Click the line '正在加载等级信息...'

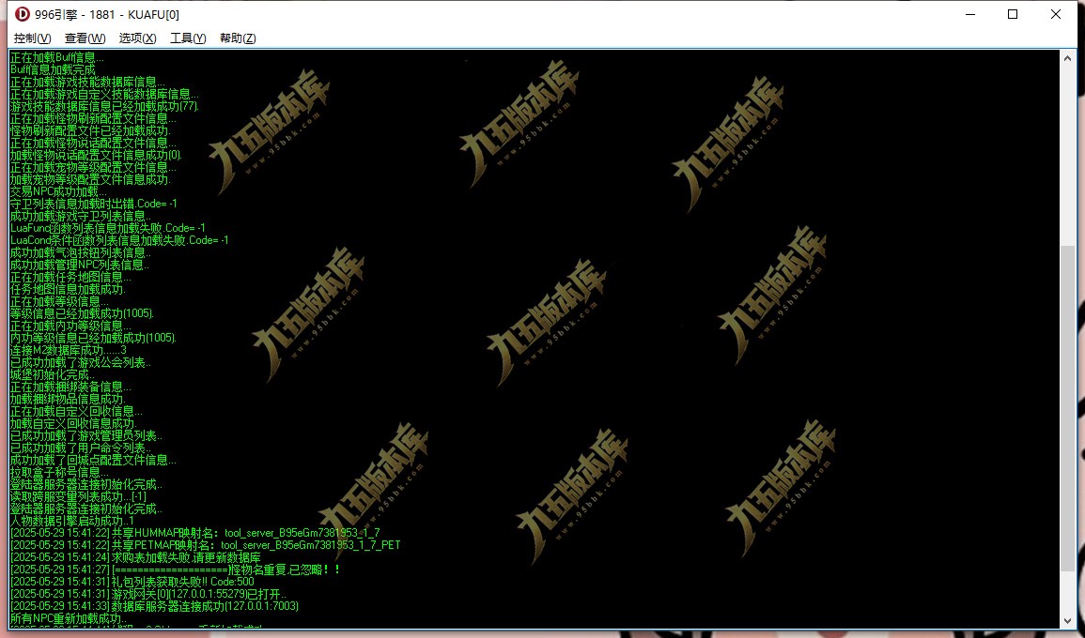click(x=59, y=301)
